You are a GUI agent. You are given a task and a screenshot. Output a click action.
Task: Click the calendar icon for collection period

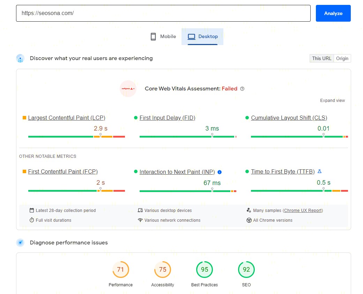tap(32, 210)
